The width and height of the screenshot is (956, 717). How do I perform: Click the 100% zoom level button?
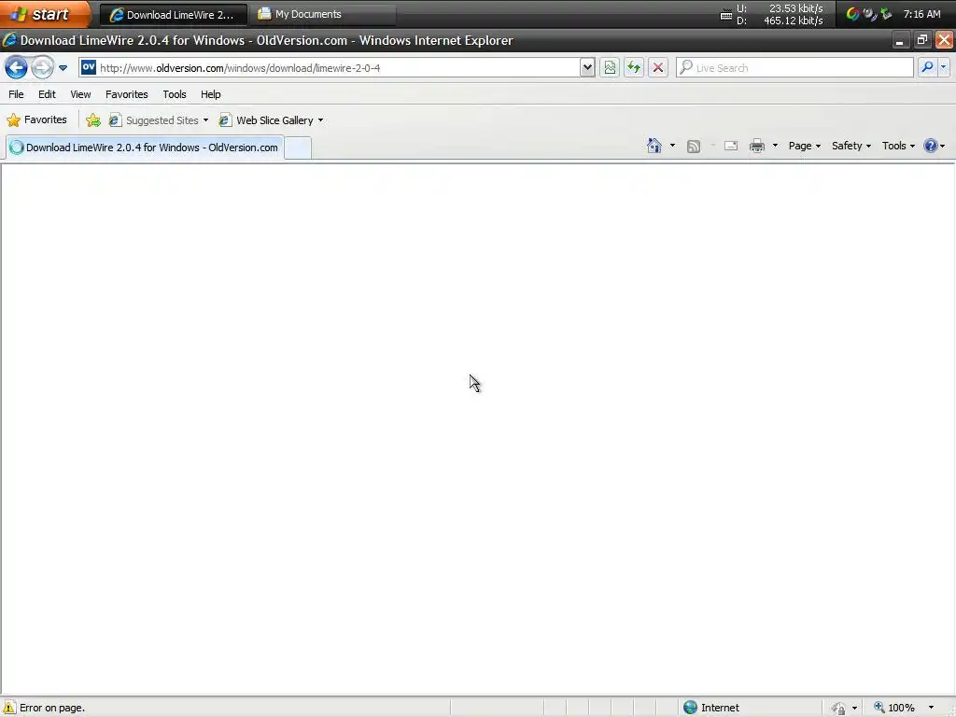pyautogui.click(x=894, y=708)
